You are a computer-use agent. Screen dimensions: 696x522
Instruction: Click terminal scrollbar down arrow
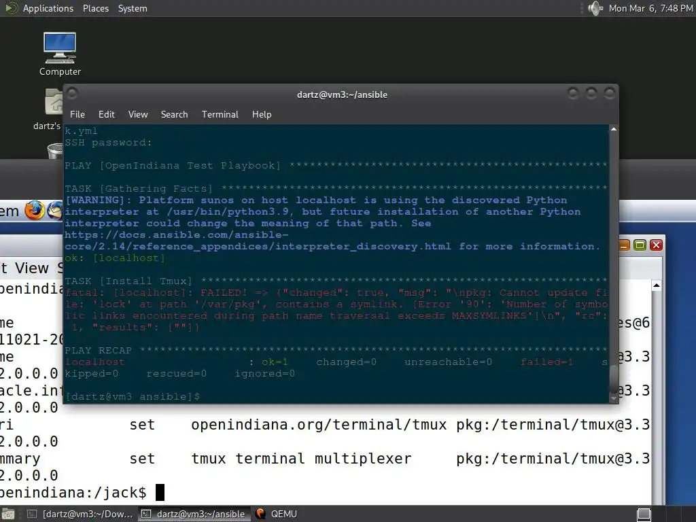(x=614, y=398)
